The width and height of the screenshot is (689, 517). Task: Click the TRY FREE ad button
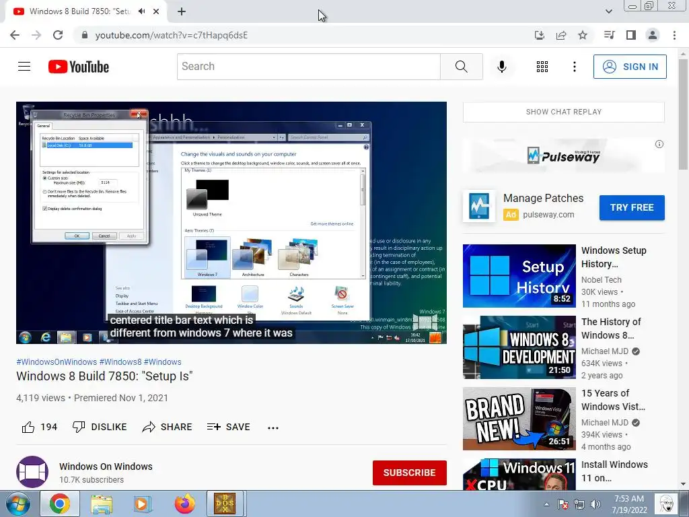click(x=632, y=207)
